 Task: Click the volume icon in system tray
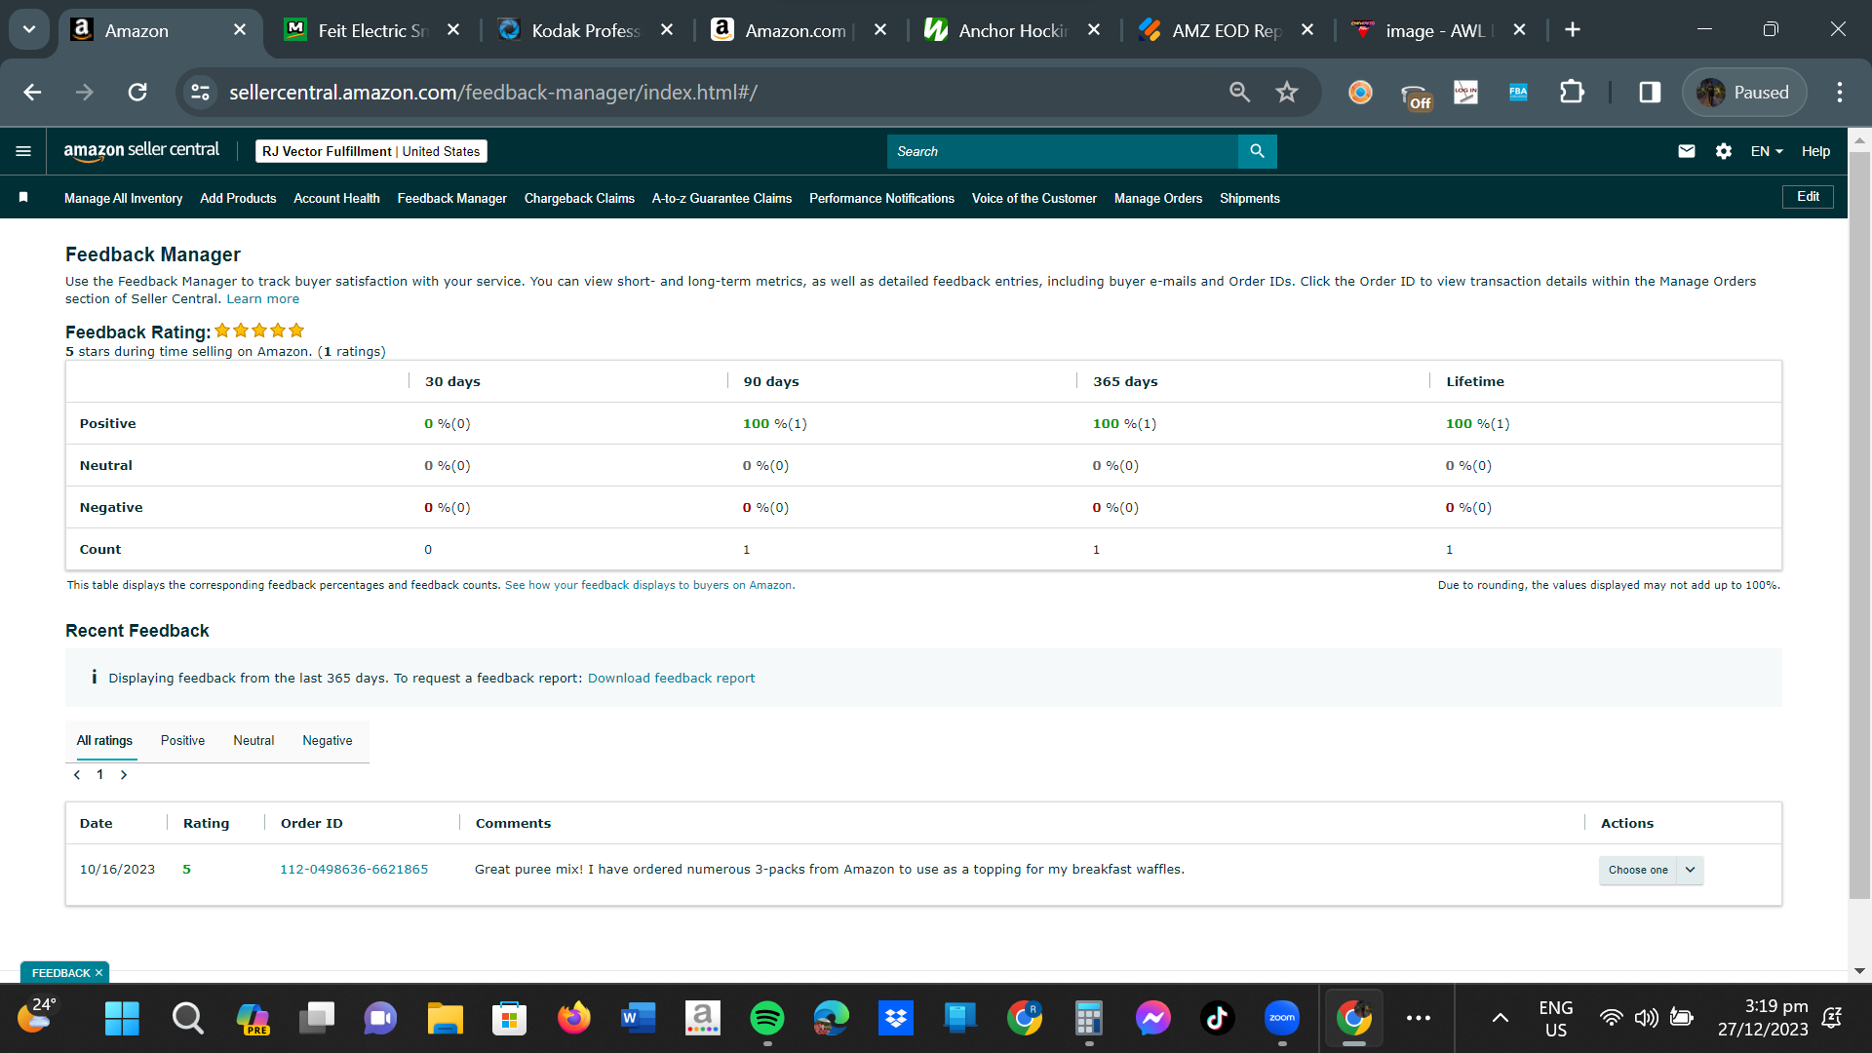point(1646,1018)
